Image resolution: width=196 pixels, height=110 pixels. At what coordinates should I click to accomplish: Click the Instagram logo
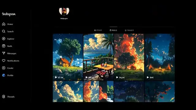(9, 14)
